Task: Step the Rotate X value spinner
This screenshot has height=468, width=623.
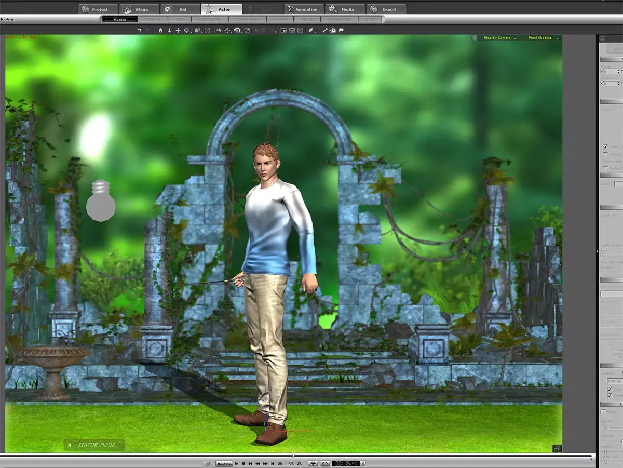Action: [x=618, y=83]
